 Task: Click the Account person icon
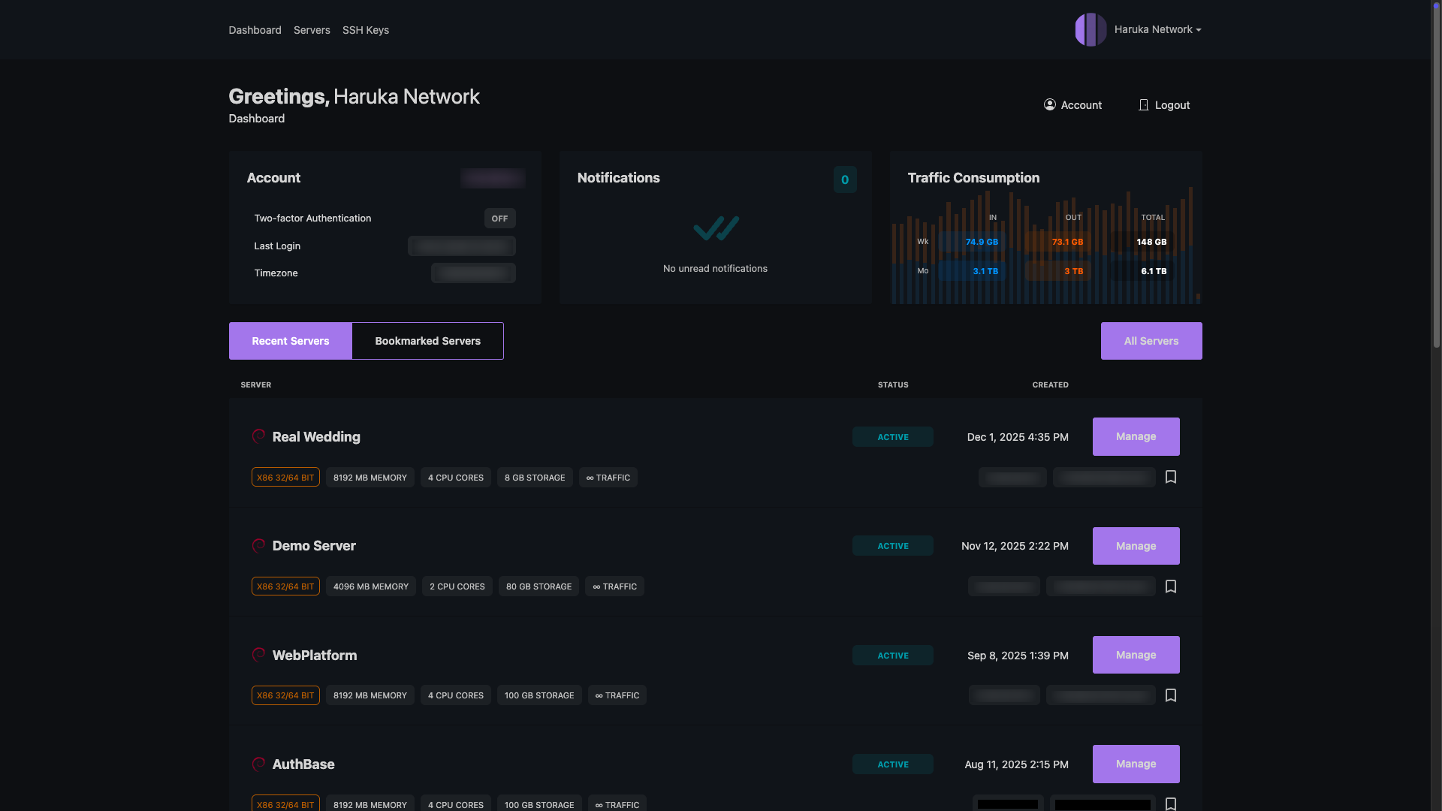[x=1049, y=105]
